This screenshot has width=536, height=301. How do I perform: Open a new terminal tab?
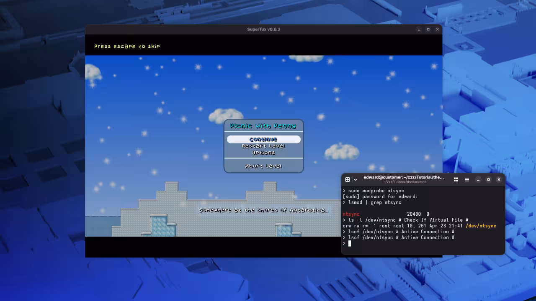click(347, 179)
